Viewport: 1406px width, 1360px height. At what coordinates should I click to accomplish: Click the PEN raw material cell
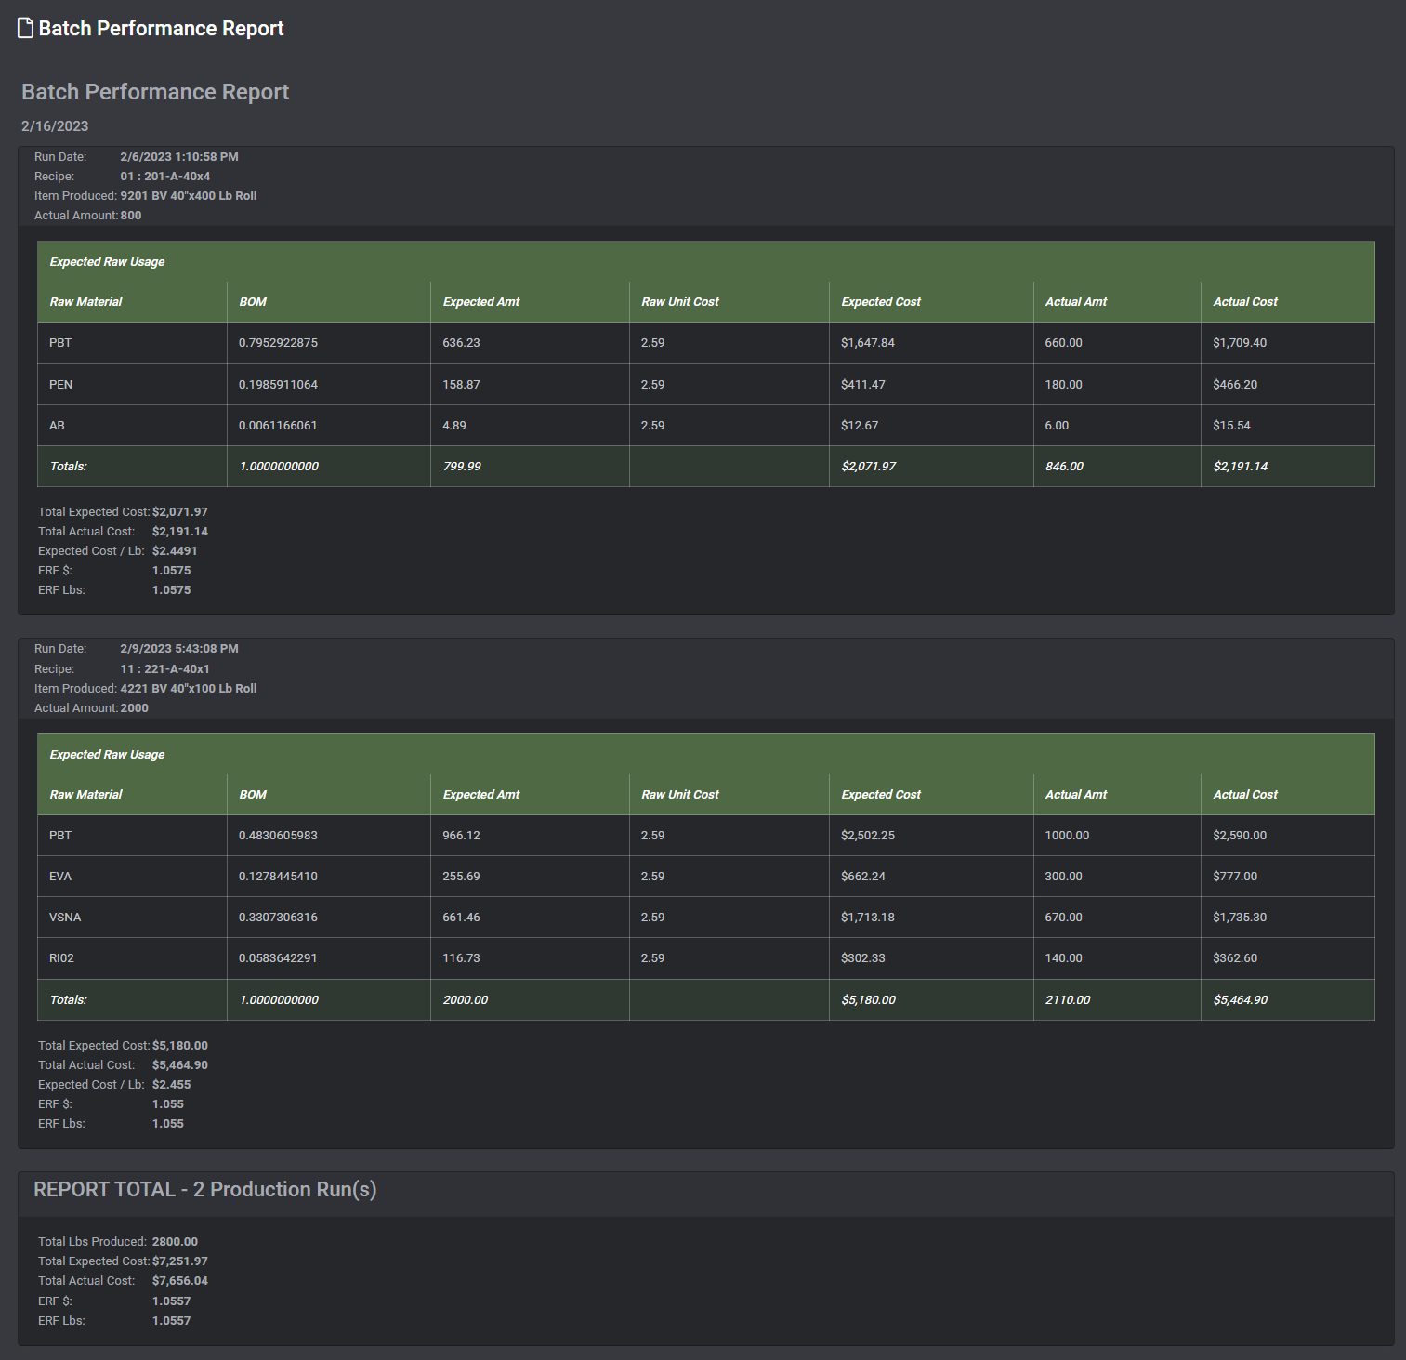(61, 385)
